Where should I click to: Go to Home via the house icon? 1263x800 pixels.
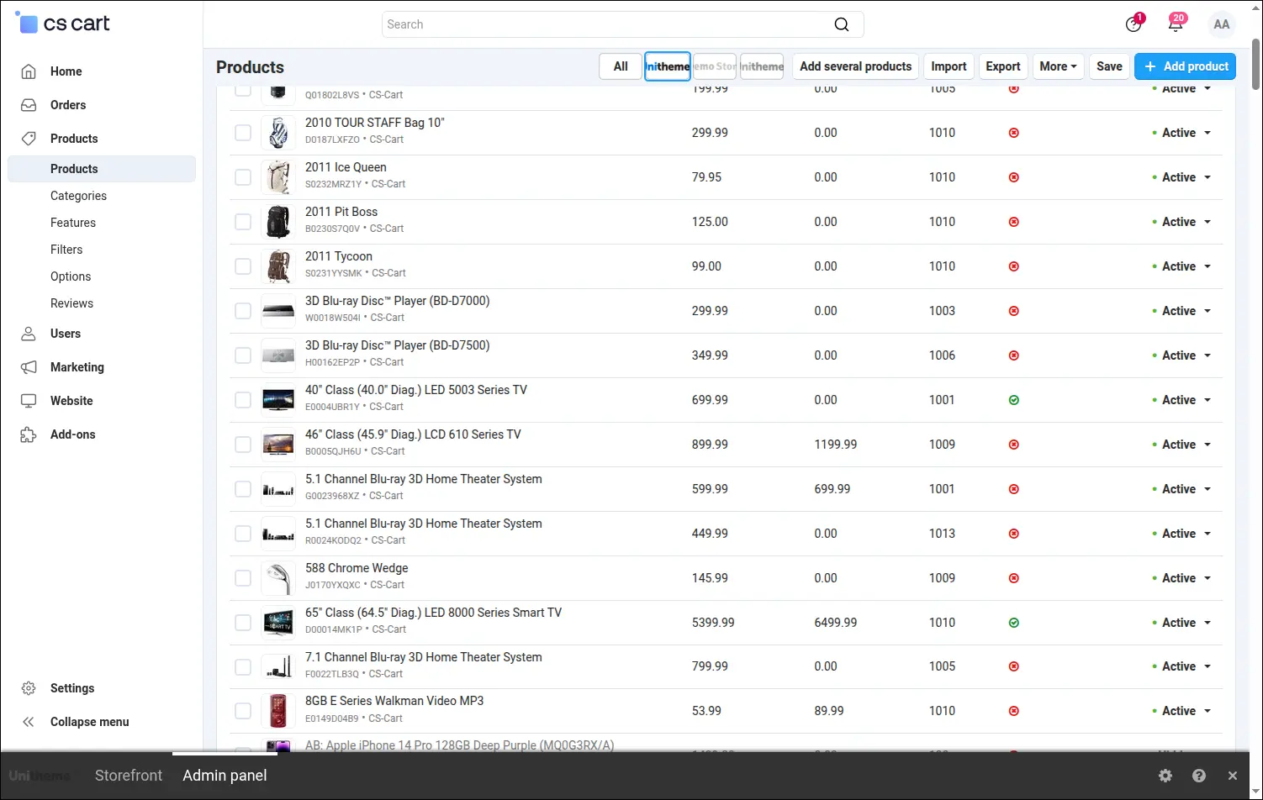point(29,71)
